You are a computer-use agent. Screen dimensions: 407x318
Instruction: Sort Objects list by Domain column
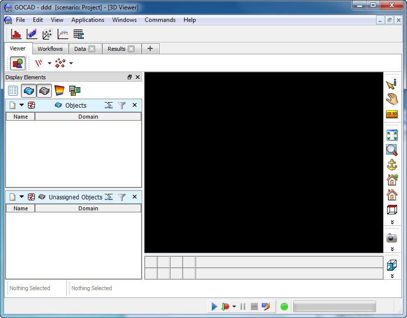pyautogui.click(x=88, y=117)
